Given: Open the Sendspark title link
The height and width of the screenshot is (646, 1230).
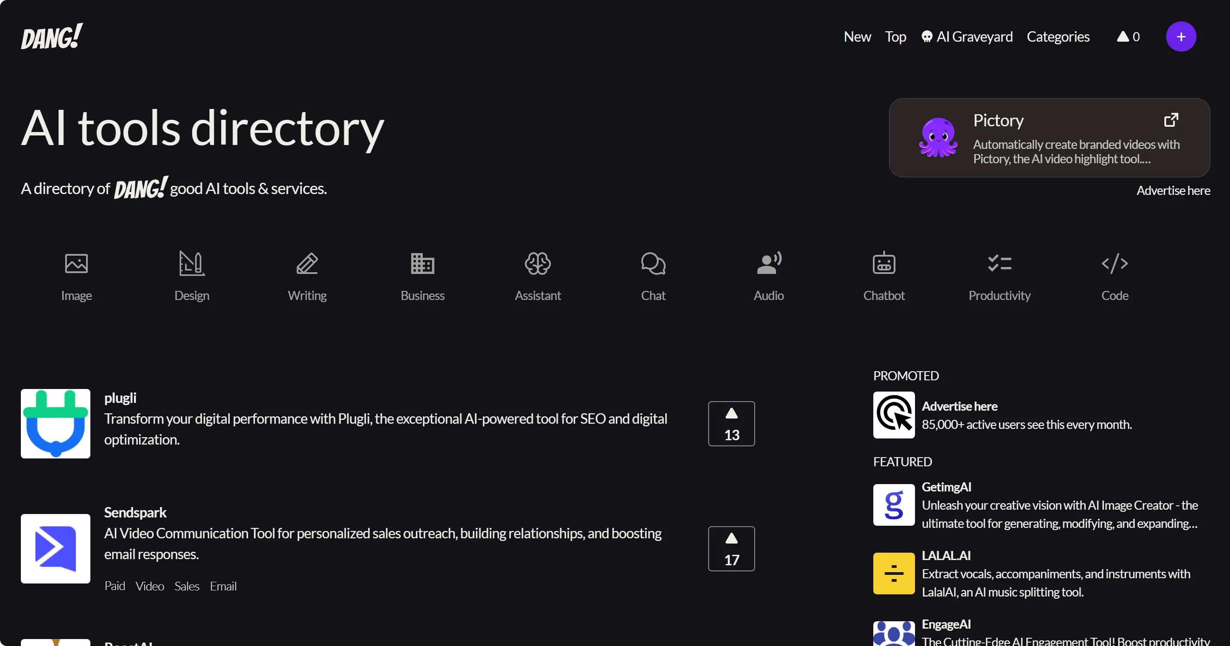Looking at the screenshot, I should (135, 512).
